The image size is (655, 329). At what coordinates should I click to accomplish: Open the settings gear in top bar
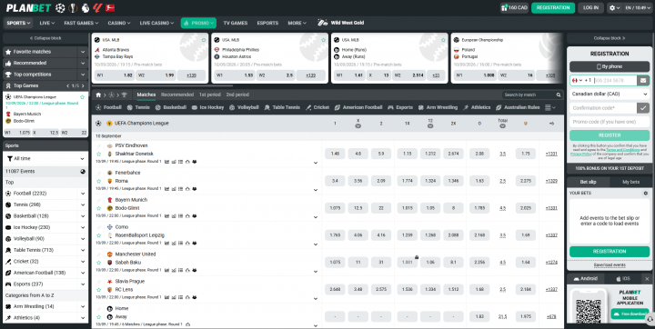click(x=612, y=7)
